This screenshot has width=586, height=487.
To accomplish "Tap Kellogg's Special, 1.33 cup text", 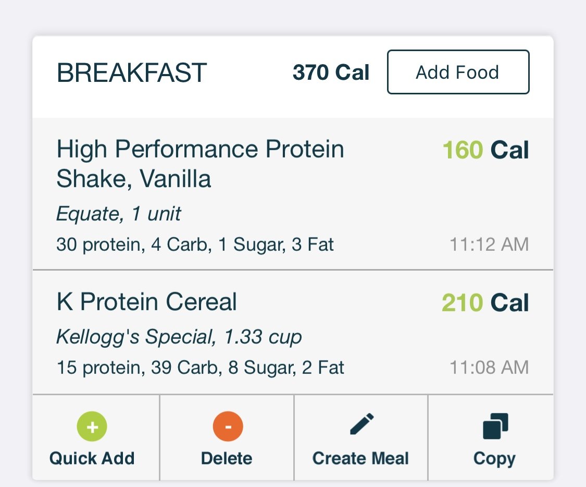I will 179,337.
